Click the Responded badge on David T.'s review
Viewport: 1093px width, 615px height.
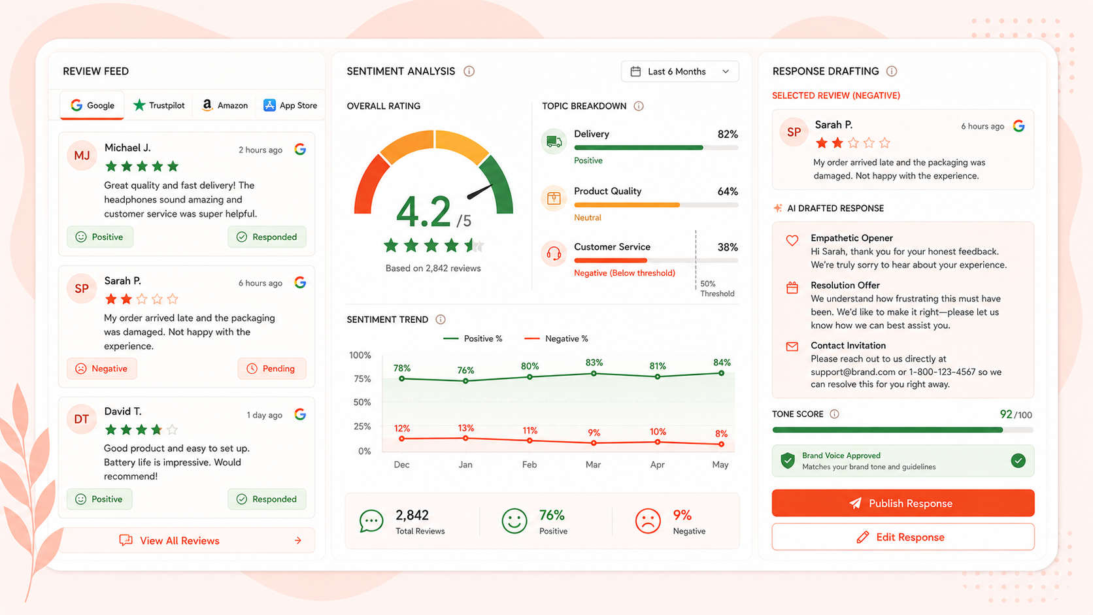(x=267, y=499)
